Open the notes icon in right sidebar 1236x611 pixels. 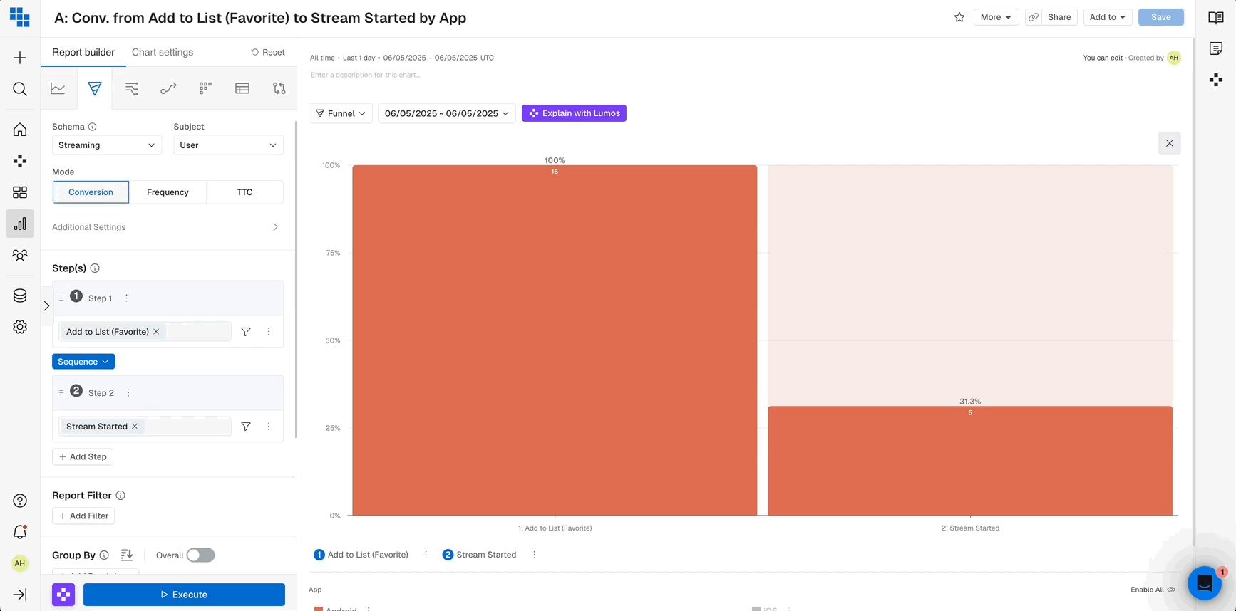[1216, 48]
